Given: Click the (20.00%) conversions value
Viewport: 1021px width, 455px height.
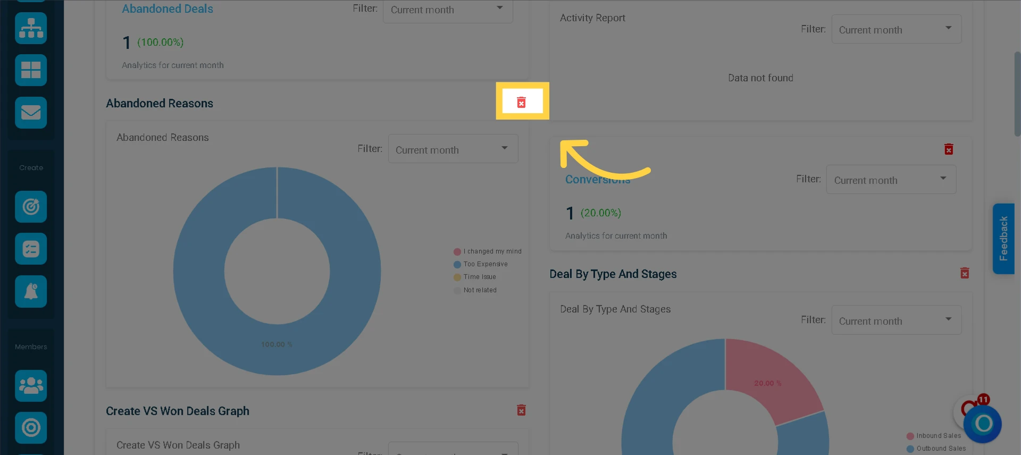Looking at the screenshot, I should (601, 213).
